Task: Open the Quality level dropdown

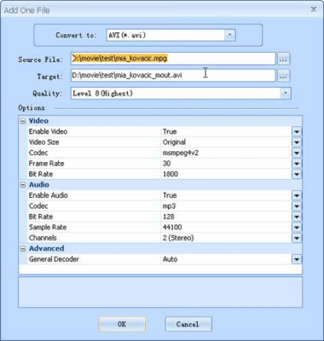Action: click(286, 93)
